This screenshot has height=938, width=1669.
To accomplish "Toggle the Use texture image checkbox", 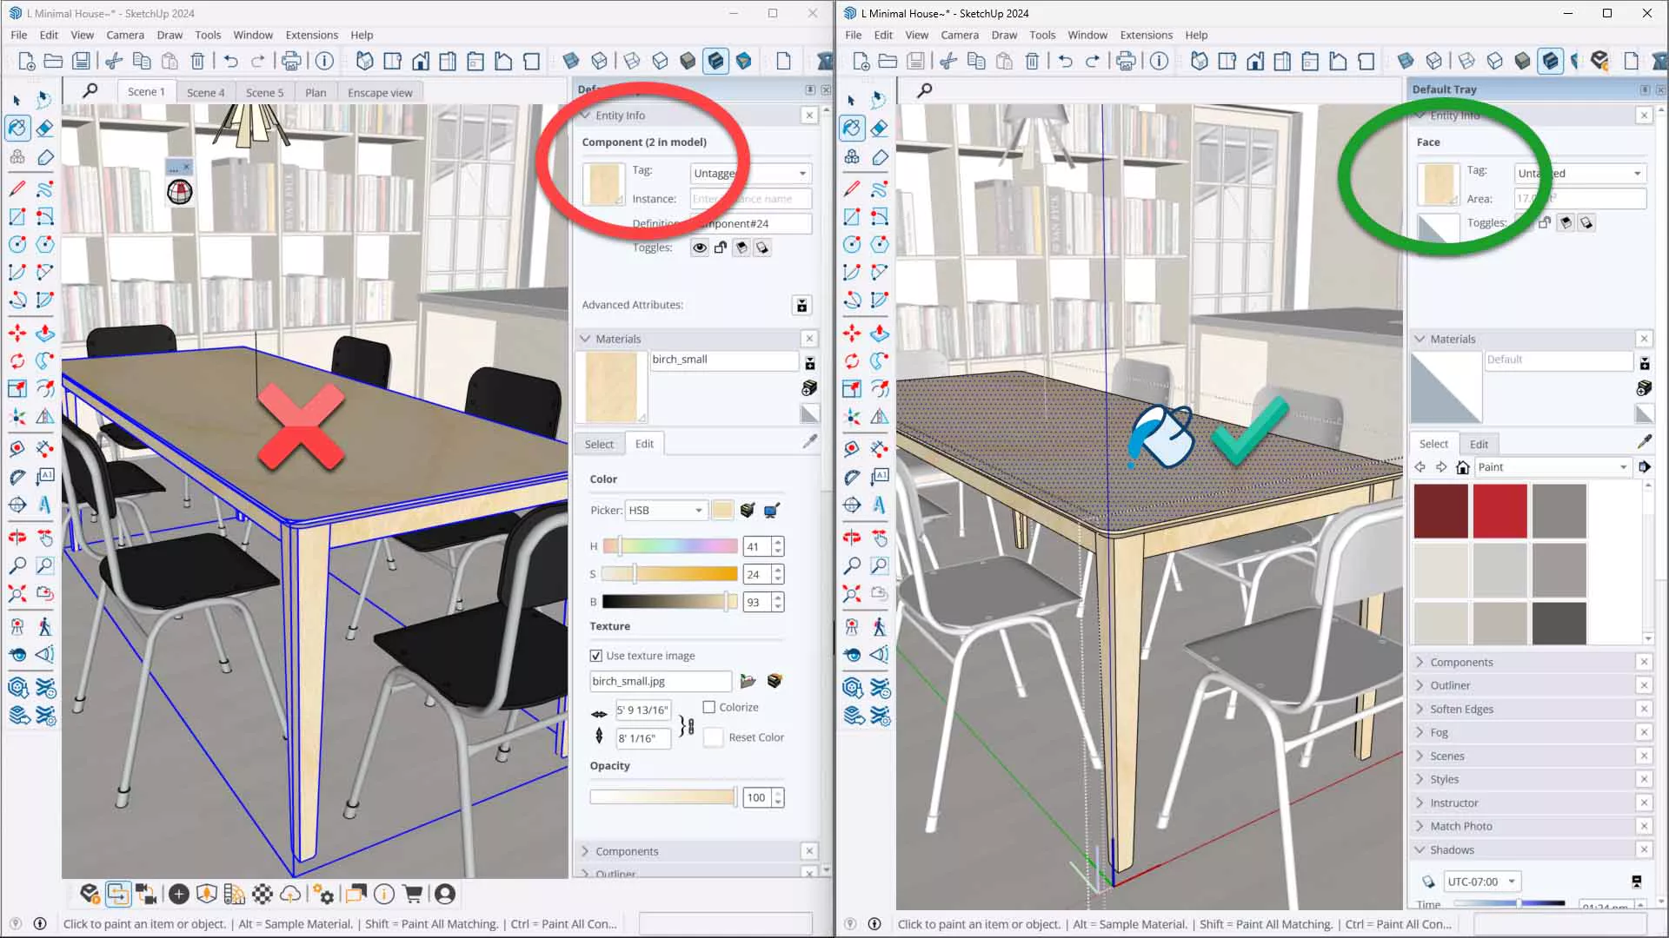I will point(596,656).
